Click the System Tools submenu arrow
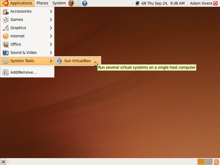Viewport: 220px width, 165px height. [51, 61]
